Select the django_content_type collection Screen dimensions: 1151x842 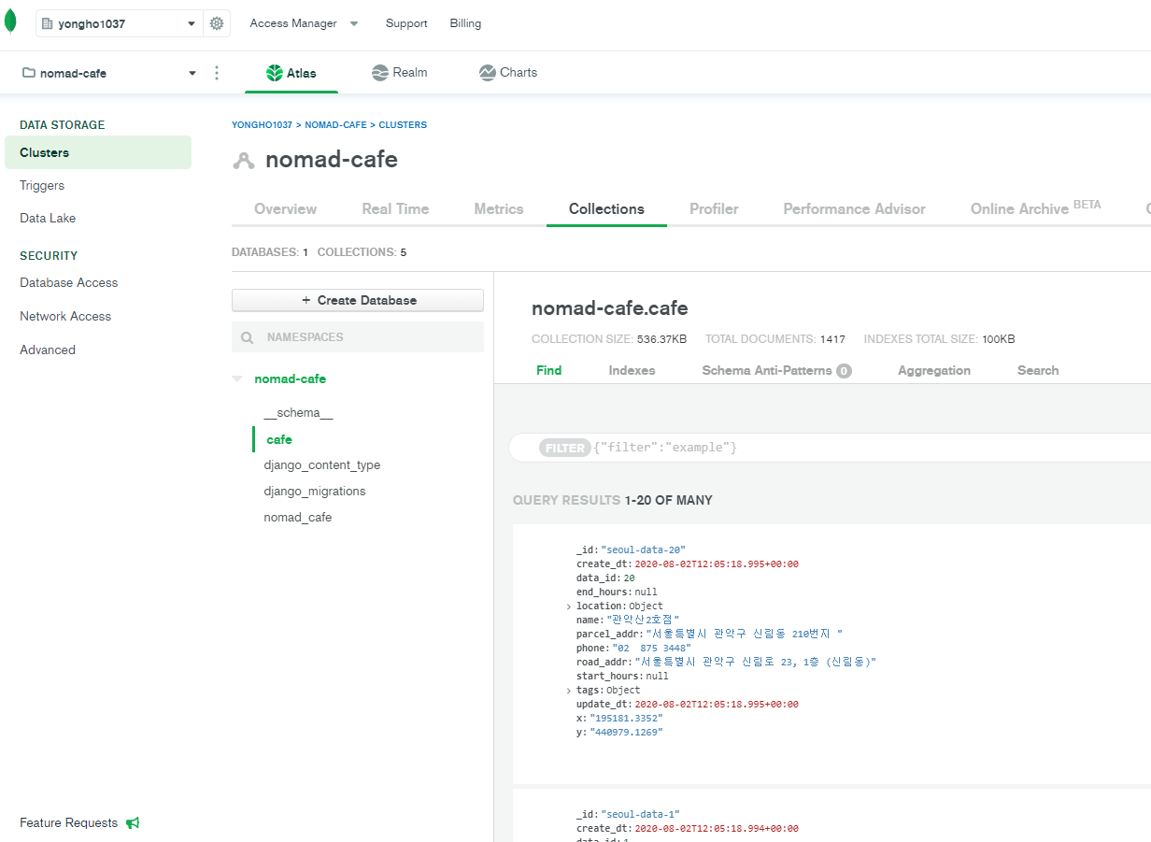(x=322, y=464)
